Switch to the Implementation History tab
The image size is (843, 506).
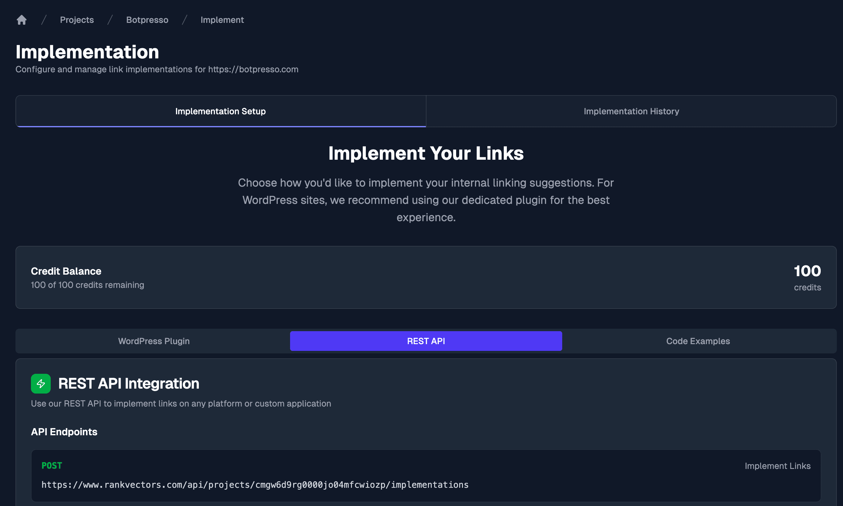pyautogui.click(x=631, y=111)
